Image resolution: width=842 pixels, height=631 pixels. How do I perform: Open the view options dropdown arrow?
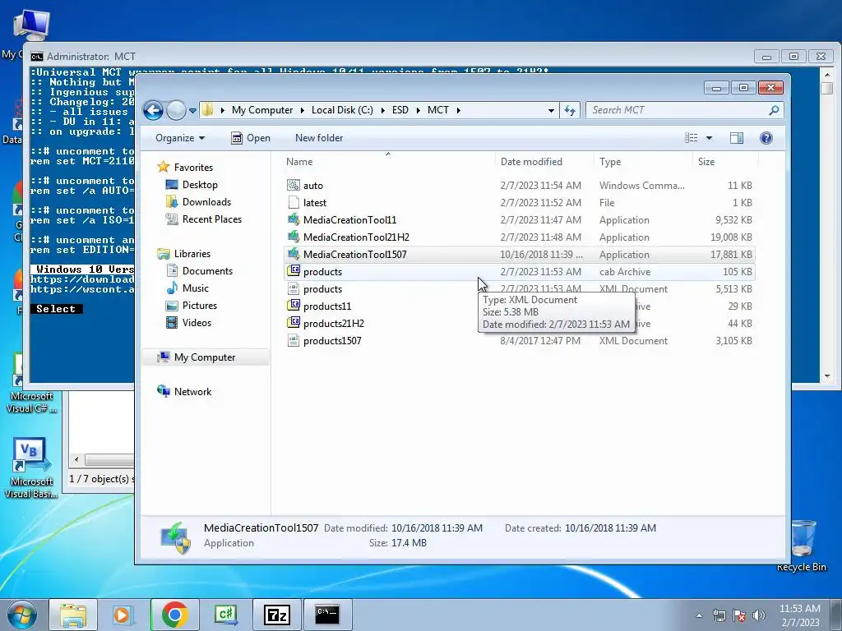[x=709, y=138]
